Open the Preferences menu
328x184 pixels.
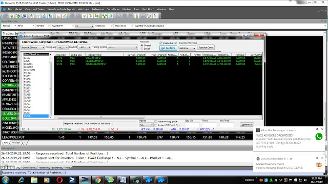click(98, 9)
